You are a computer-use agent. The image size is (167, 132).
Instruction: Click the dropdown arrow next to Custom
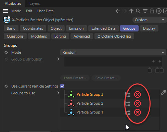pos(163,20)
